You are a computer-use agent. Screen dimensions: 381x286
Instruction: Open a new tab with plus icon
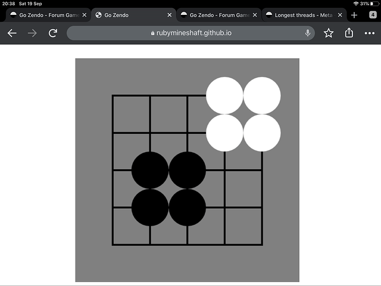coord(354,15)
